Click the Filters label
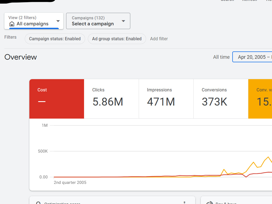The width and height of the screenshot is (272, 204). [10, 37]
